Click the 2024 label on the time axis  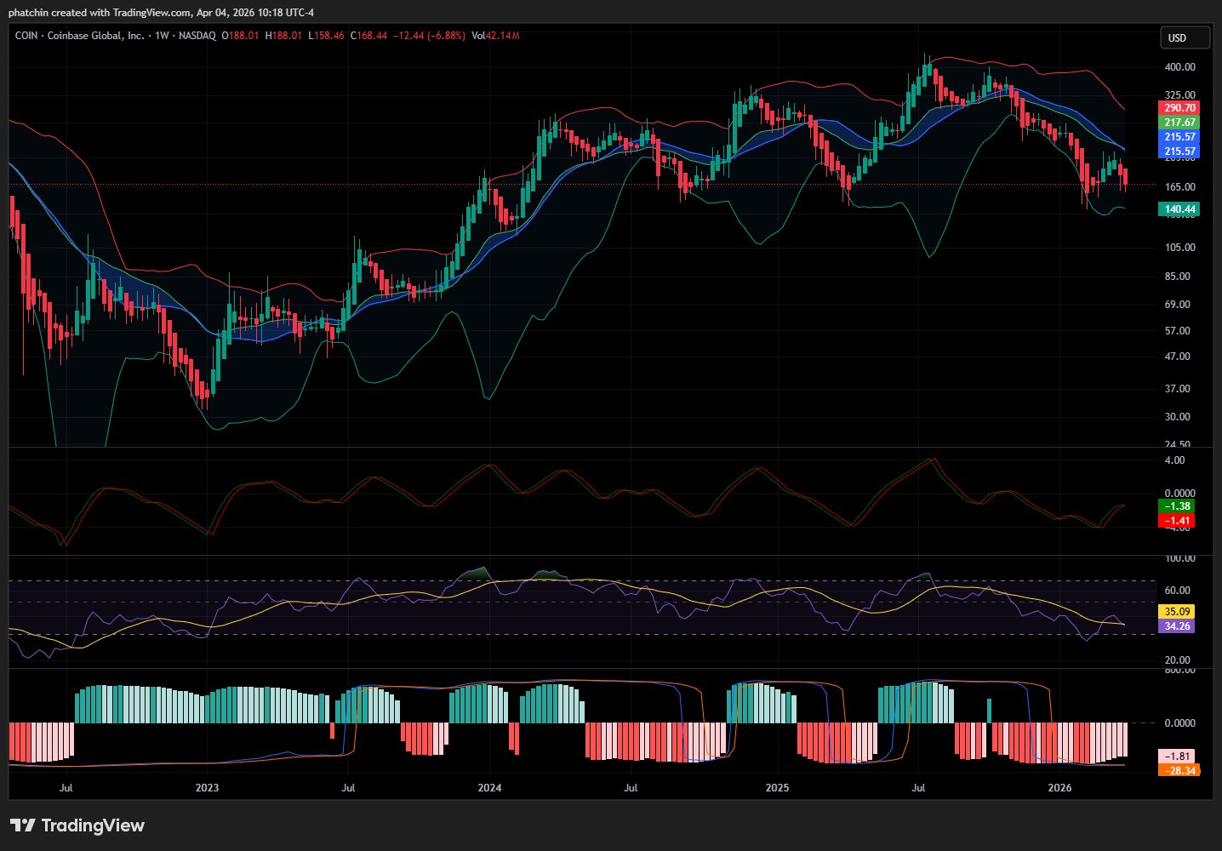point(489,788)
